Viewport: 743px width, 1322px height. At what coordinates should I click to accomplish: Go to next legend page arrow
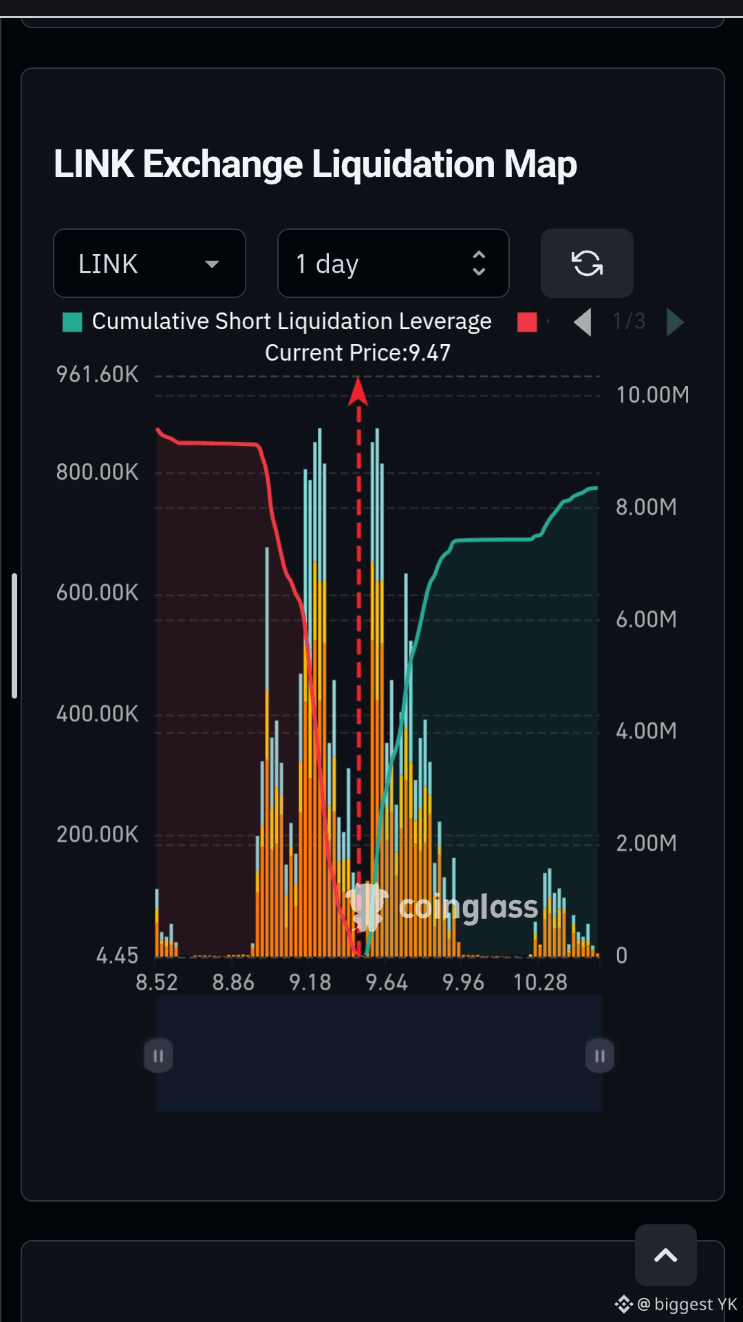coord(675,322)
